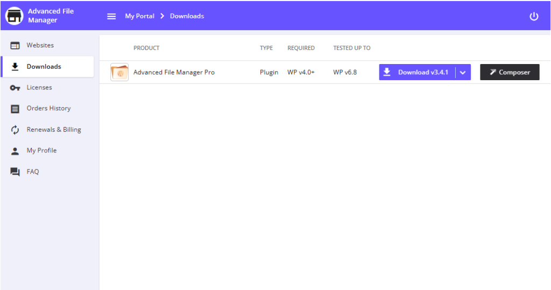Click the REQUIRED column header
This screenshot has height=290, width=551.
(x=301, y=48)
